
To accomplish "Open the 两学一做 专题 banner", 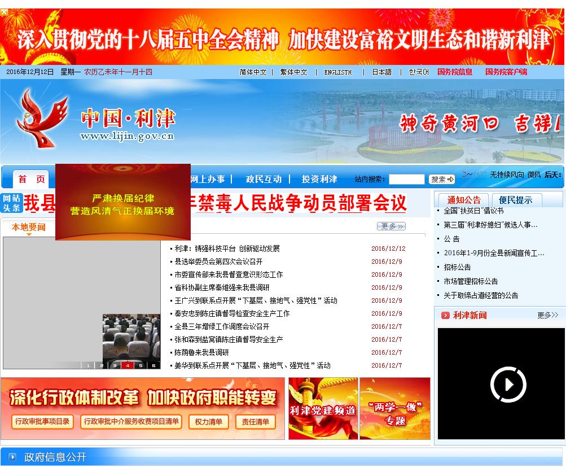I will click(395, 408).
